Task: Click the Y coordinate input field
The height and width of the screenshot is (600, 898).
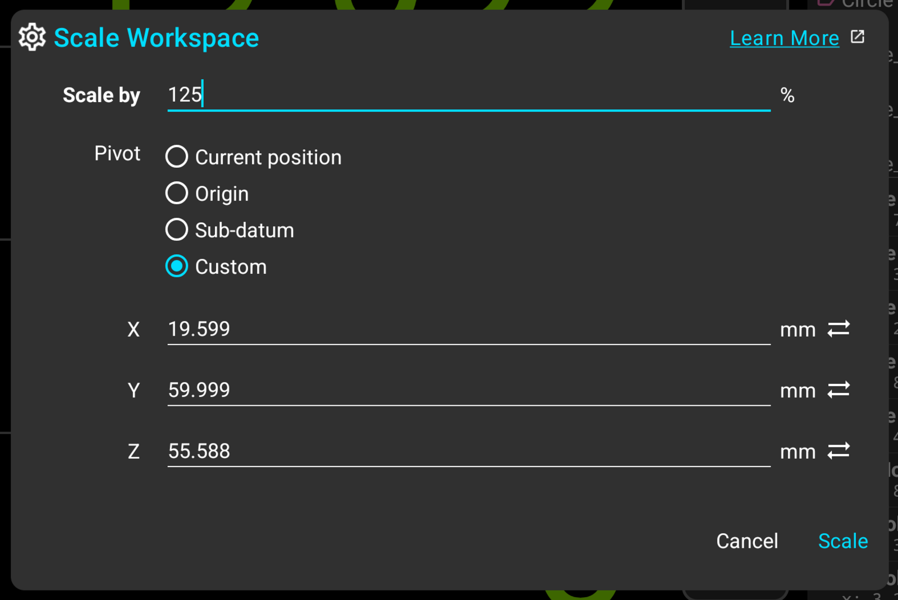Action: (x=469, y=390)
